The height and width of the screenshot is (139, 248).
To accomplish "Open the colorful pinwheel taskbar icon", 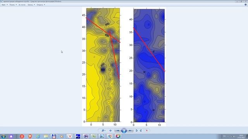I will [110, 136].
